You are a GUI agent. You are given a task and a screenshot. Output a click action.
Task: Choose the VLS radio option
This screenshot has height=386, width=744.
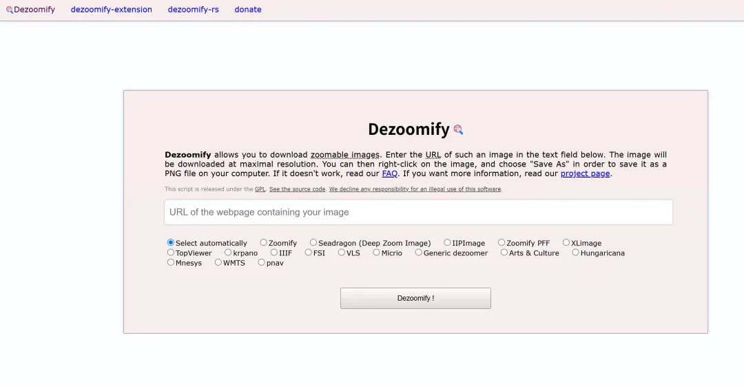point(342,253)
